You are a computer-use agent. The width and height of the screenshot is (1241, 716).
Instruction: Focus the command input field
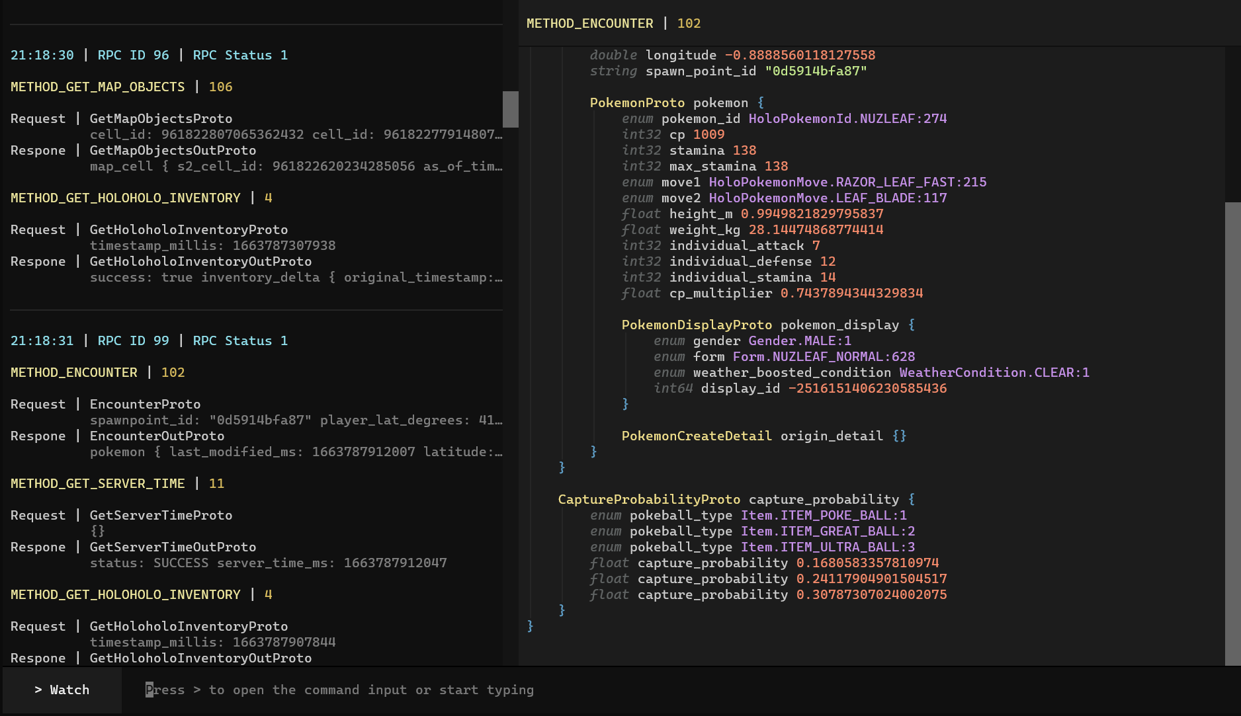click(x=681, y=690)
